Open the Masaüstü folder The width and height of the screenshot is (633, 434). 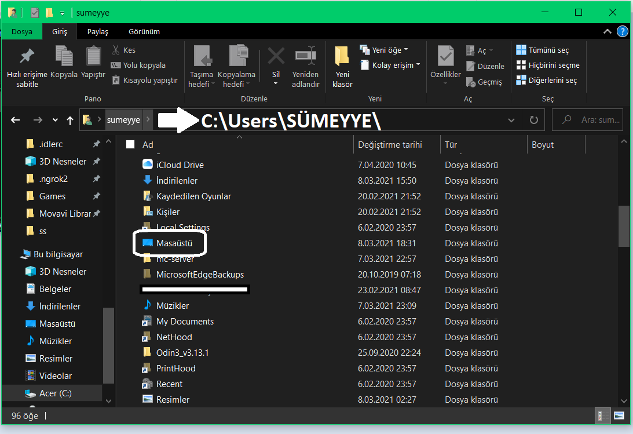point(175,243)
